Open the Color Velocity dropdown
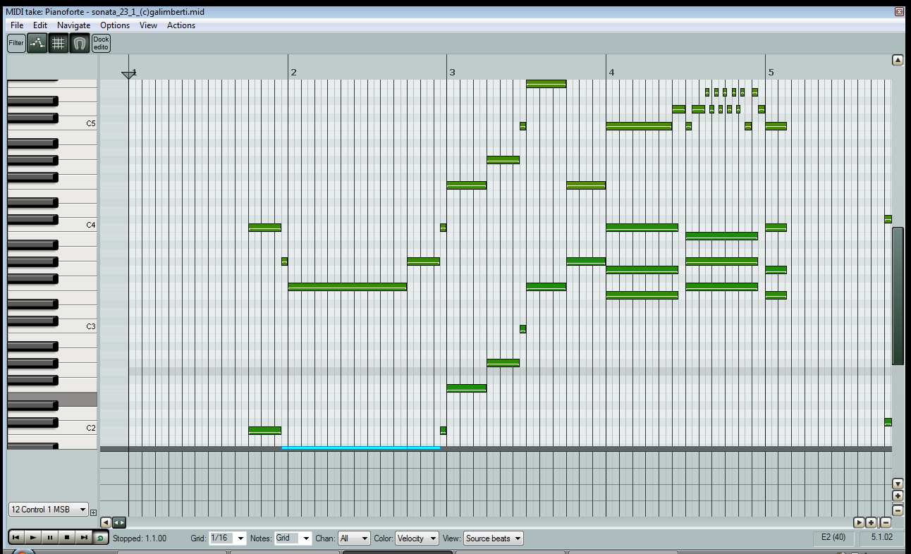Screen dimensions: 911x554 417,538
